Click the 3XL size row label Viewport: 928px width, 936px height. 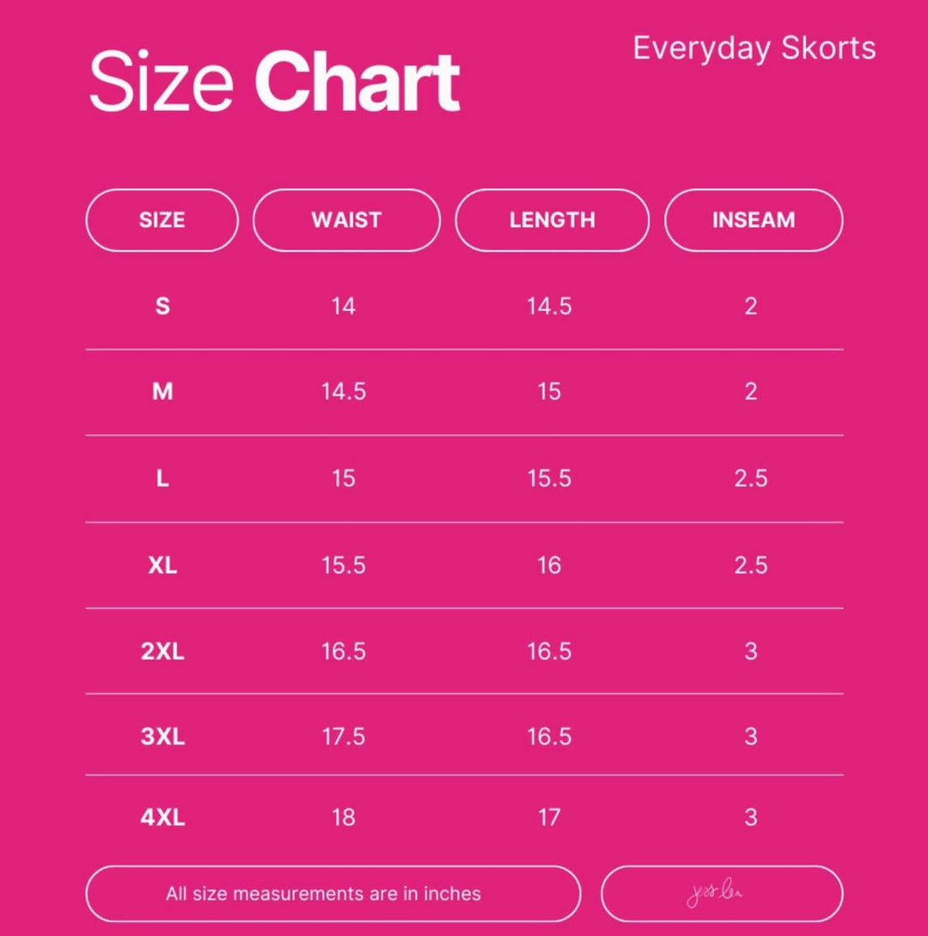(x=162, y=736)
